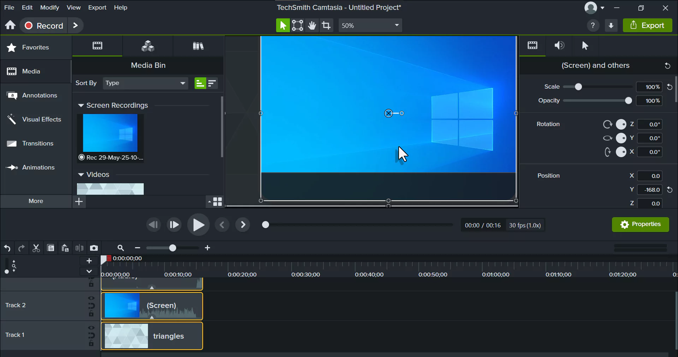The height and width of the screenshot is (357, 678).
Task: Open the Annotations panel
Action: [36, 96]
